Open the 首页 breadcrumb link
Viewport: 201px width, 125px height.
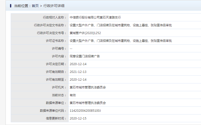click(x=35, y=6)
